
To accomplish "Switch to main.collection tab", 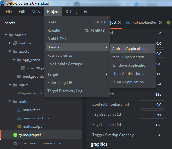I will (x=144, y=23).
